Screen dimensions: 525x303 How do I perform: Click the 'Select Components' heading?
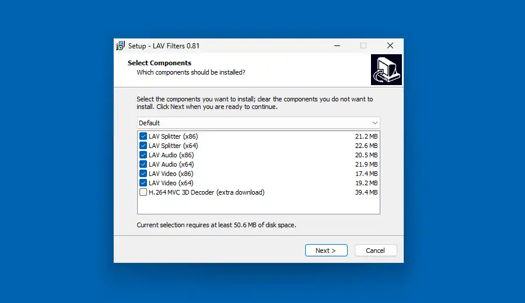pos(159,63)
